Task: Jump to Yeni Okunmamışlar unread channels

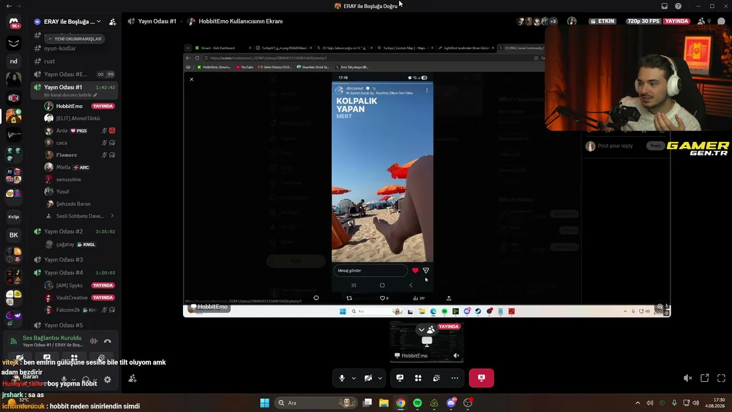Action: pos(75,39)
